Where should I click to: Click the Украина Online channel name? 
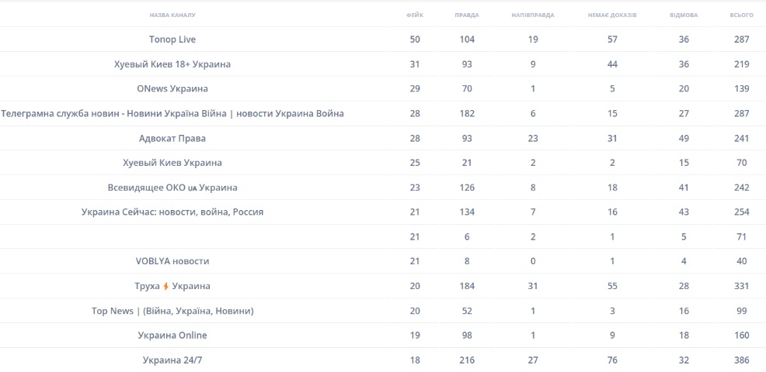(172, 336)
